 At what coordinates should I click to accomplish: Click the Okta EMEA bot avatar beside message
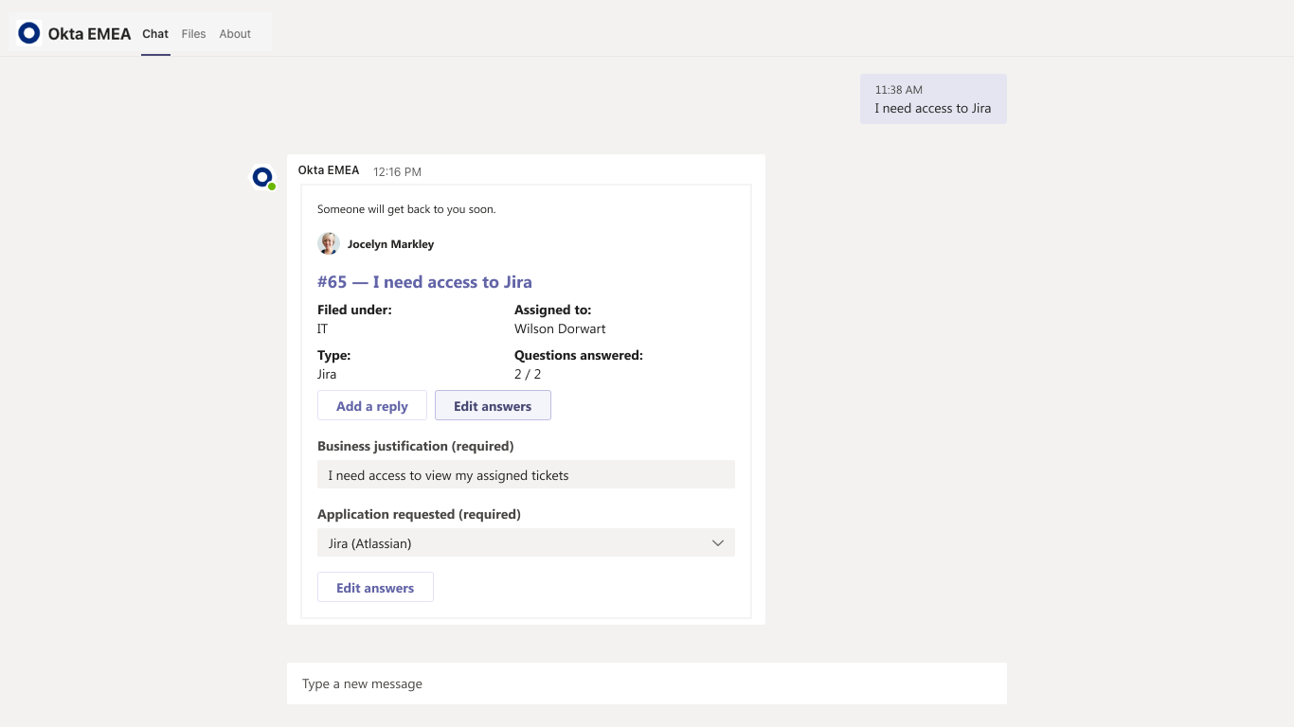[x=261, y=176]
